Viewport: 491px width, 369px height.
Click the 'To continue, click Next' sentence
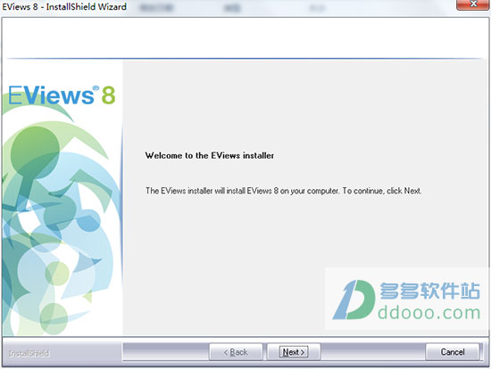point(382,191)
